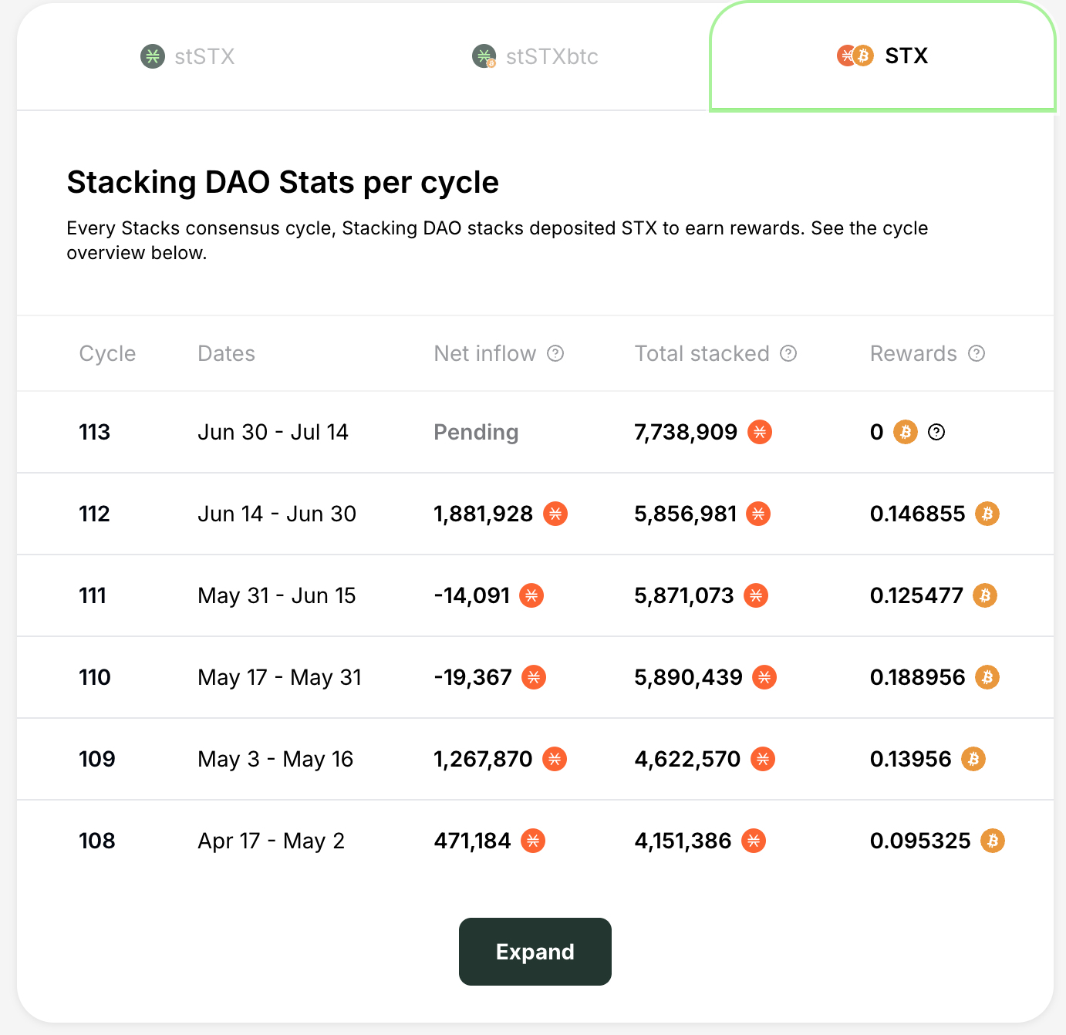Select cycle number 112
Viewport: 1066px width, 1035px height.
94,514
